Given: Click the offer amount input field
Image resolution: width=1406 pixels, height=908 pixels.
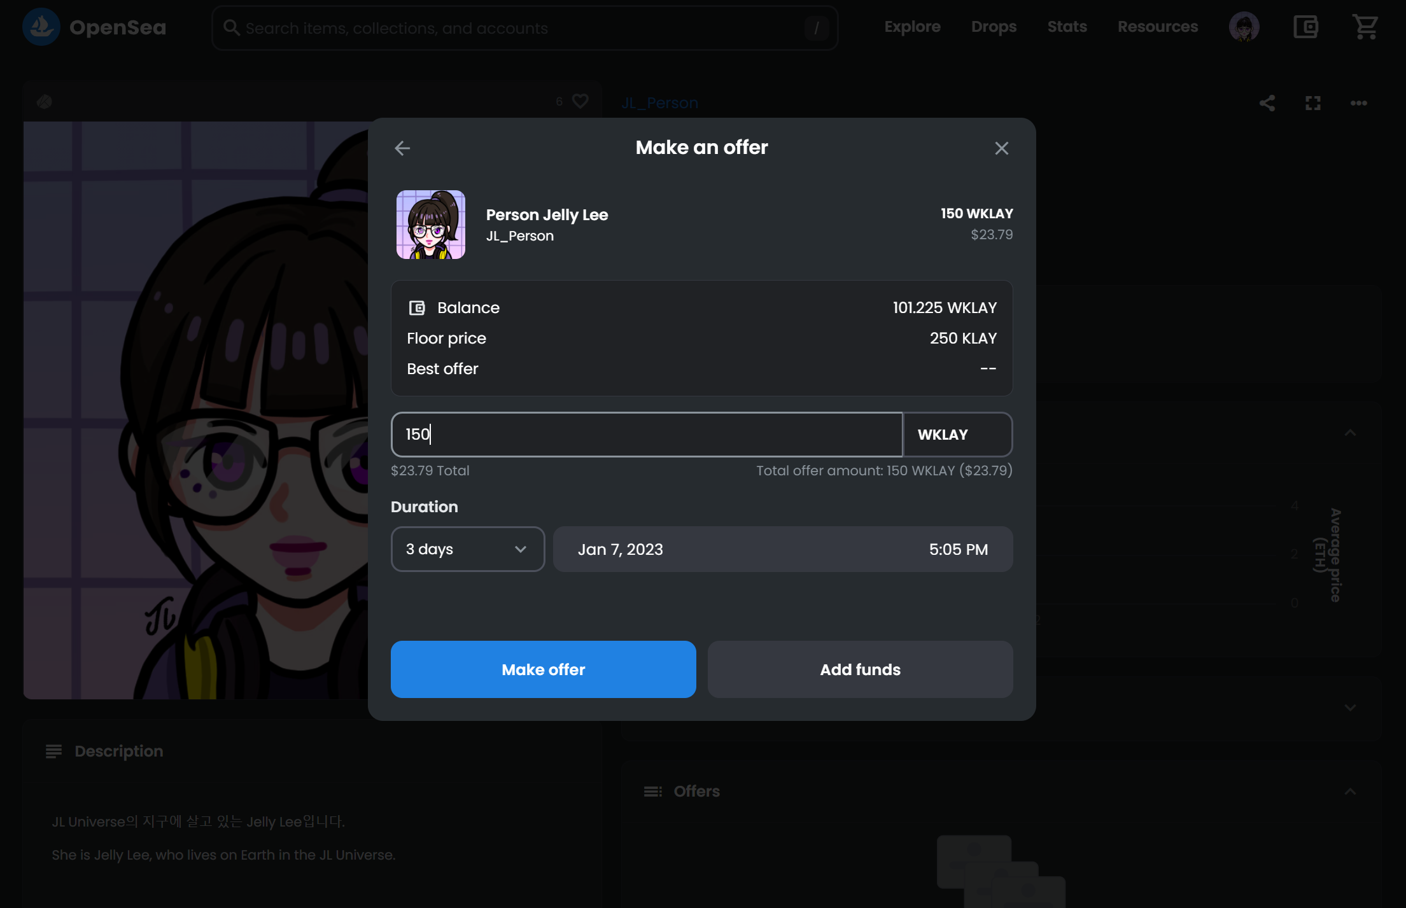Looking at the screenshot, I should click(x=646, y=435).
